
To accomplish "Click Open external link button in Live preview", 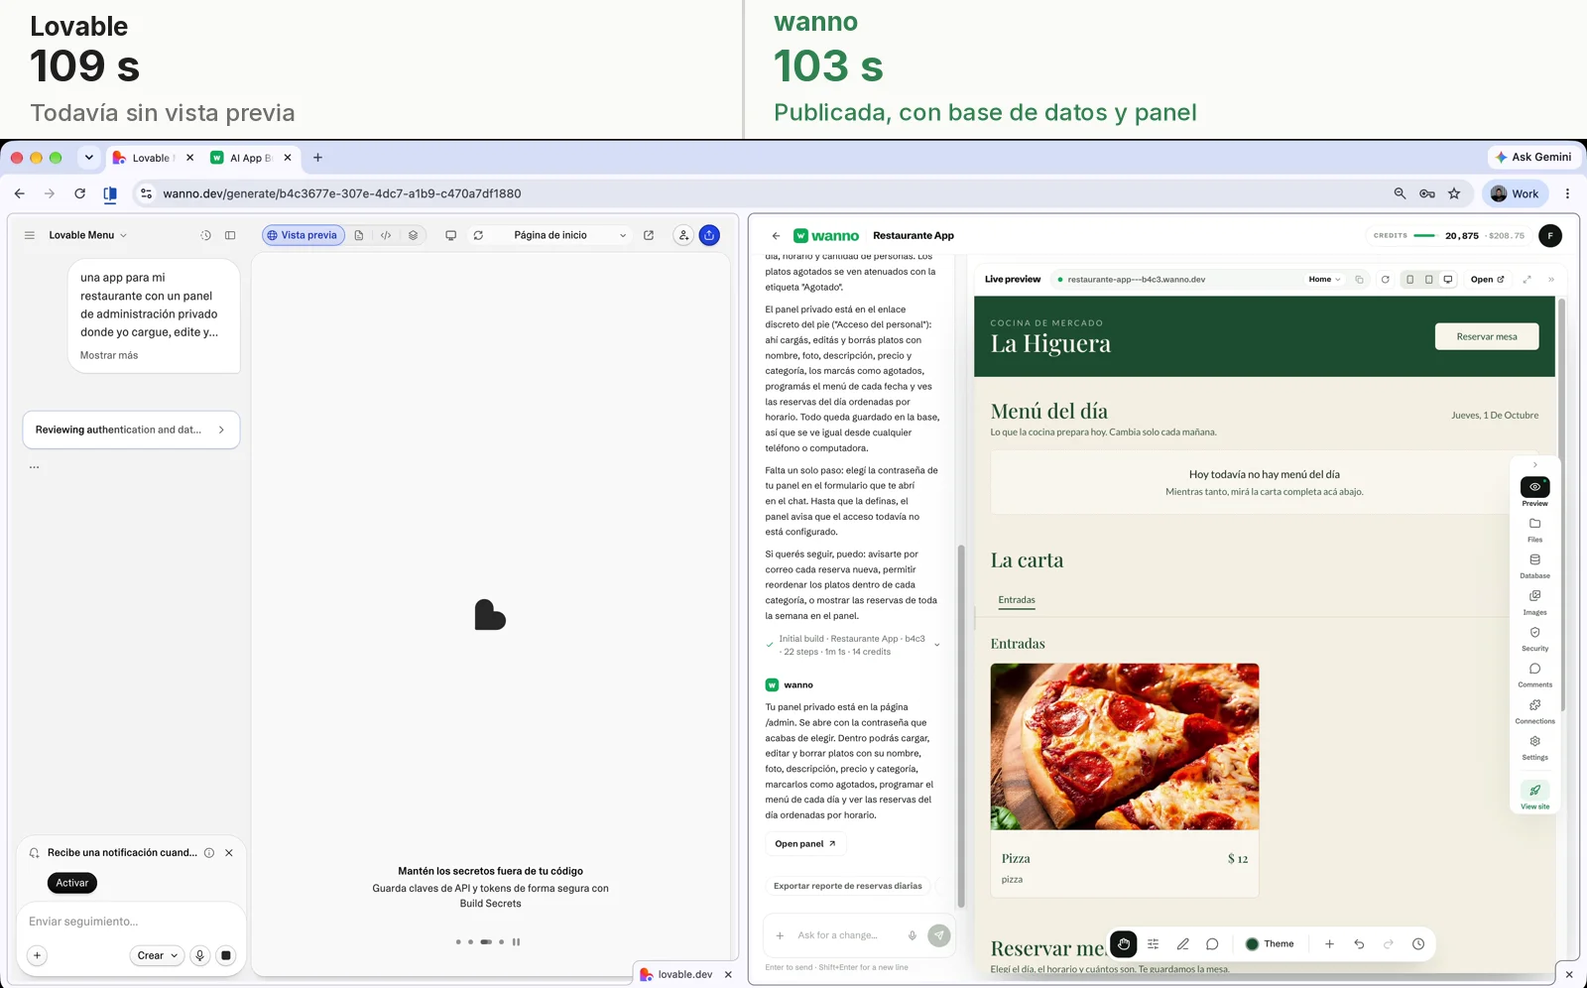I will [1487, 280].
